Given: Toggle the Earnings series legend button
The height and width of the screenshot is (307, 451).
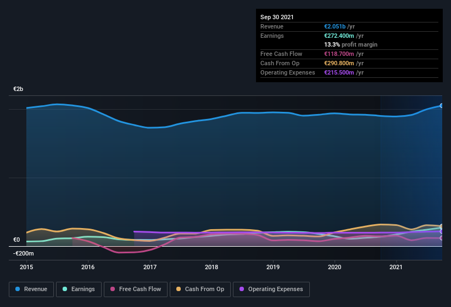Looking at the screenshot, I should click(x=79, y=289).
